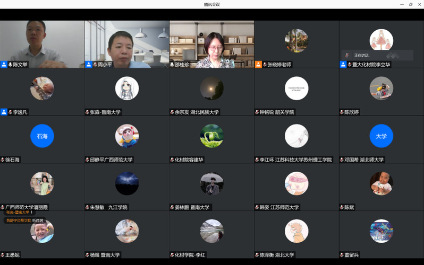Click the muted mic icon beside 邵桂珍

pos(172,65)
